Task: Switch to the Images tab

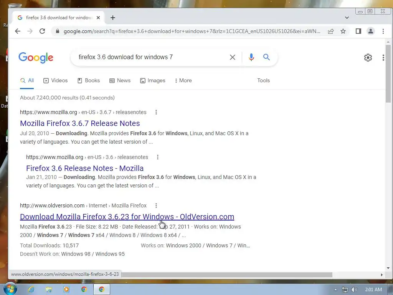Action: click(x=152, y=81)
